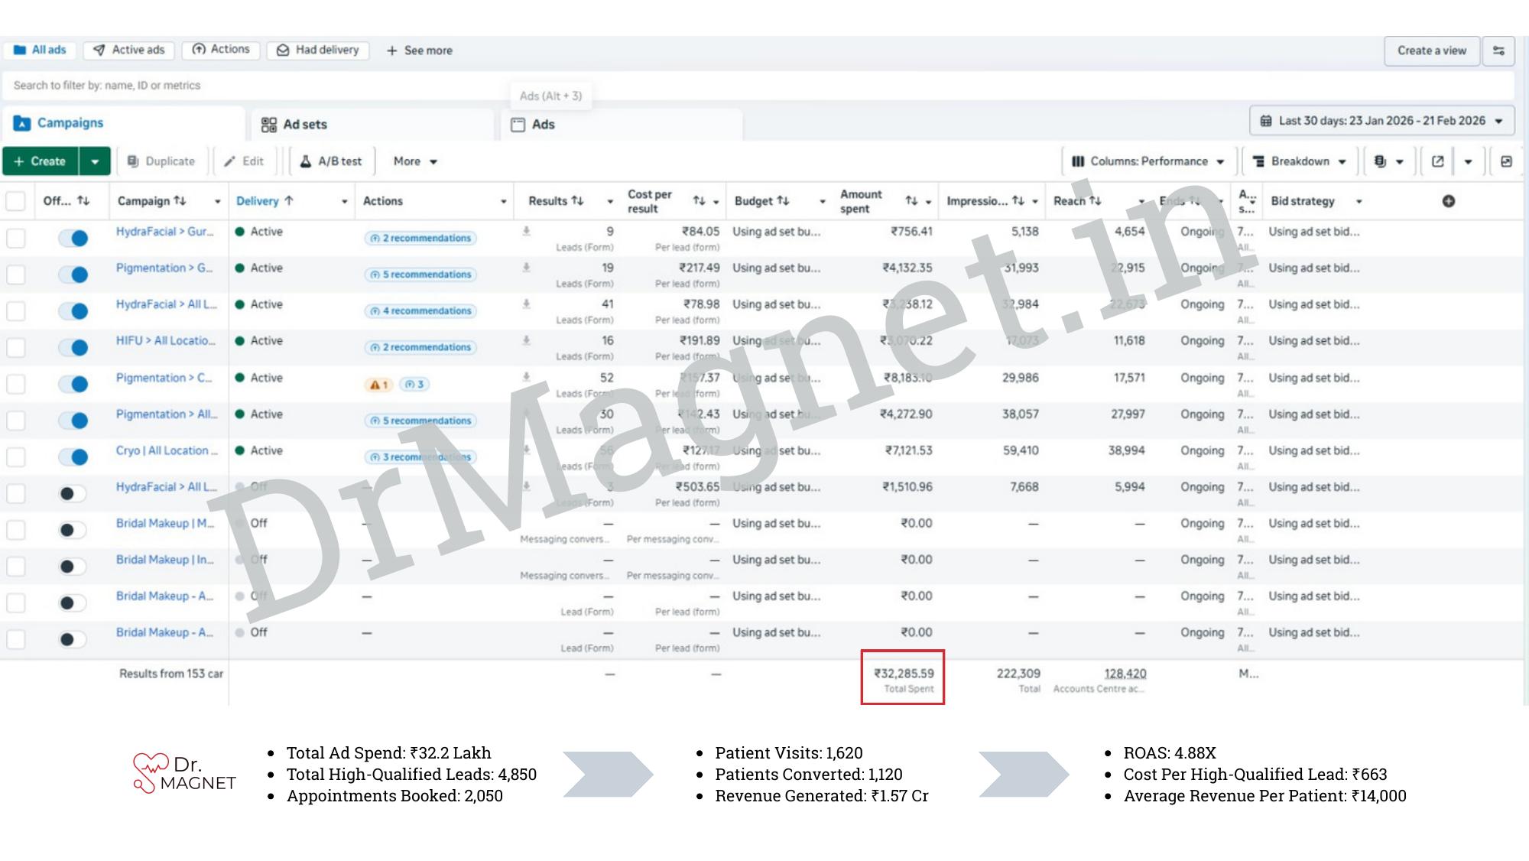Viewport: 1529px width, 861px height.
Task: Select the Had delivery filter
Action: click(x=318, y=50)
